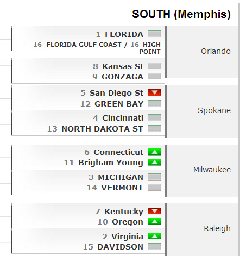Click the red down arrow next to Kentucky
Screen dimensions: 240x261
(x=154, y=211)
